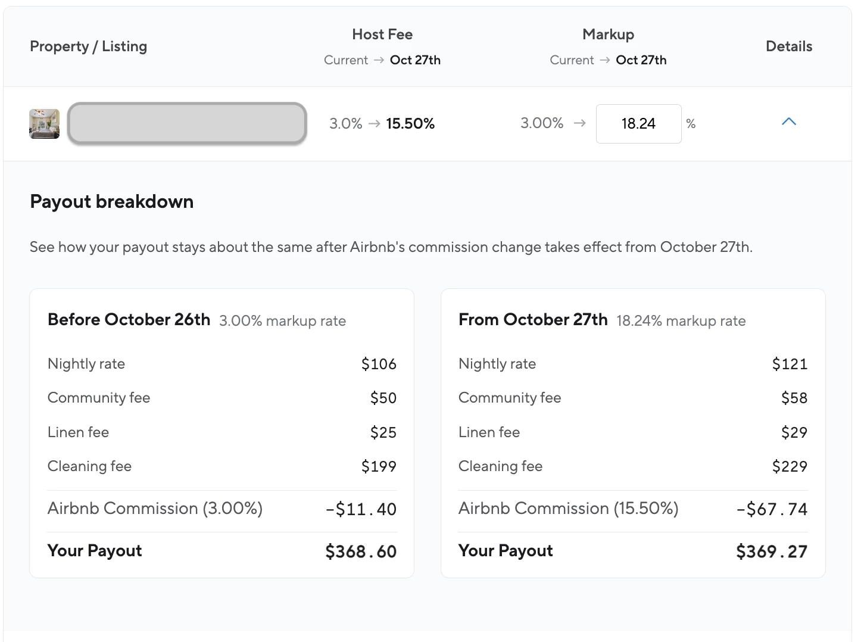Click the current 3.00% markup value
The width and height of the screenshot is (861, 642).
(542, 123)
